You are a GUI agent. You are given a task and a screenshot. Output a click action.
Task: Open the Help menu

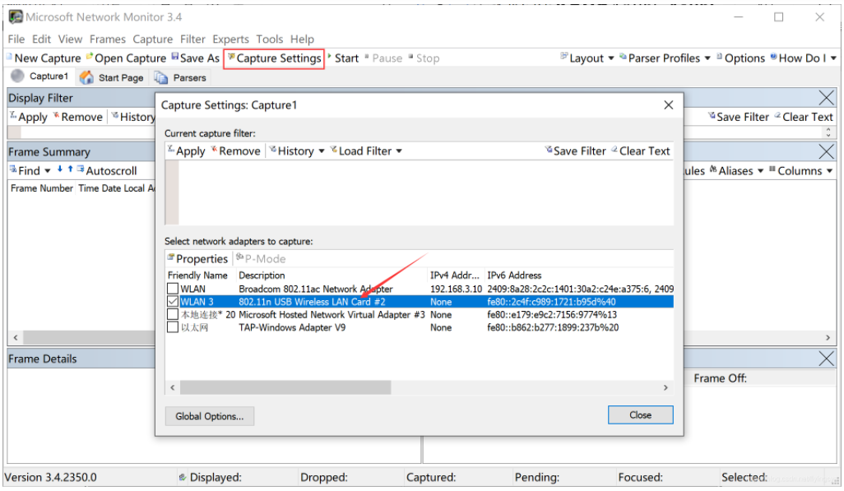[302, 39]
